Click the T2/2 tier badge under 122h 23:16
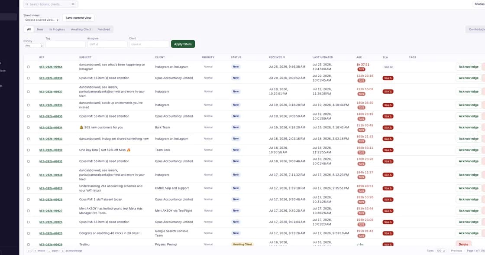Image resolution: width=485 pixels, height=255 pixels. tap(361, 81)
